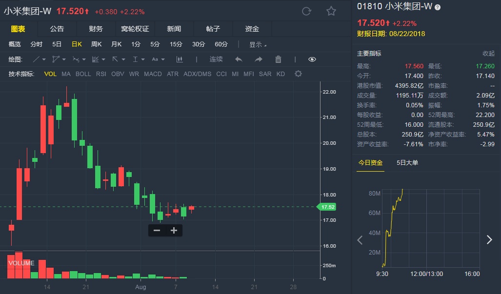
Task: Select the candlestick measure drawing tool
Action: (180, 59)
